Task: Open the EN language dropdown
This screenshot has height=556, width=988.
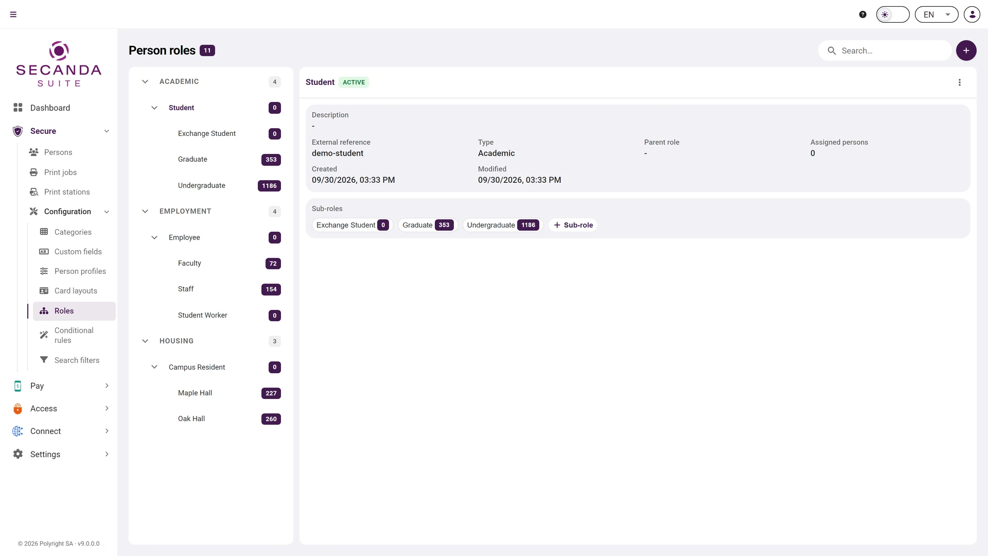Action: 937,14
